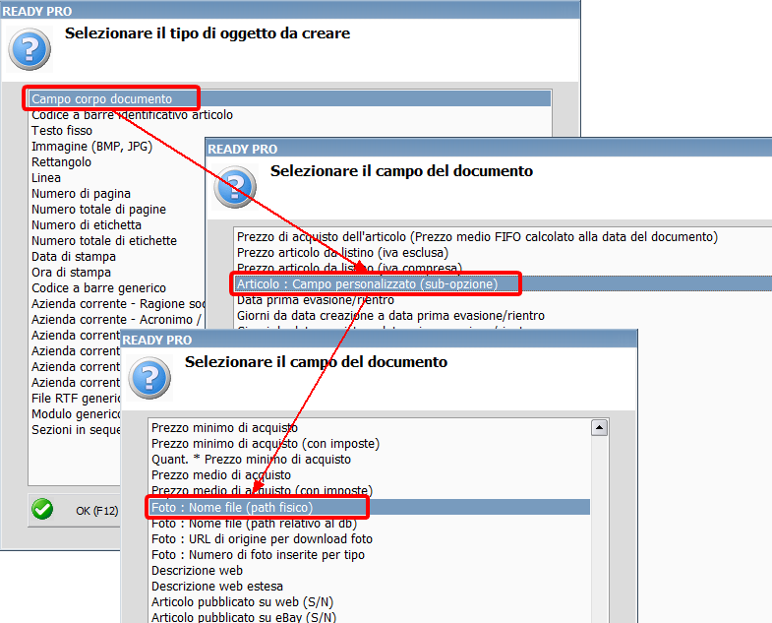Select 'Rettangolo' list item
Screen dimensions: 772x623
[x=62, y=162]
